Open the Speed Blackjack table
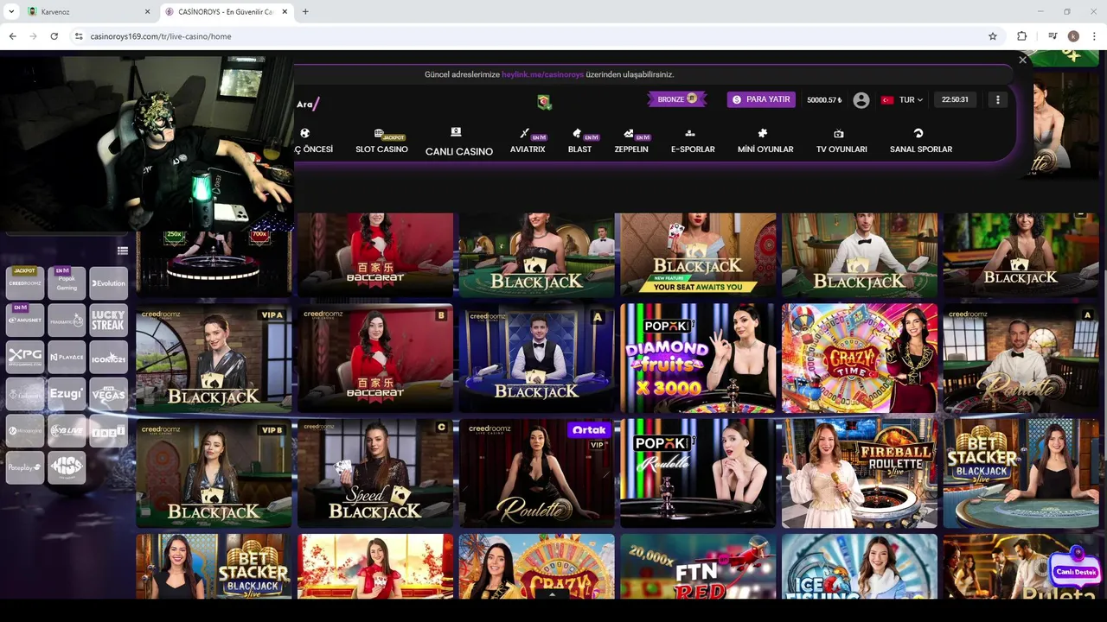Image resolution: width=1107 pixels, height=622 pixels. tap(375, 473)
